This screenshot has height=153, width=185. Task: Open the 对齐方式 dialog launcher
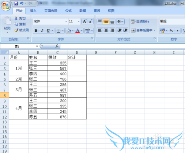pos(155,39)
